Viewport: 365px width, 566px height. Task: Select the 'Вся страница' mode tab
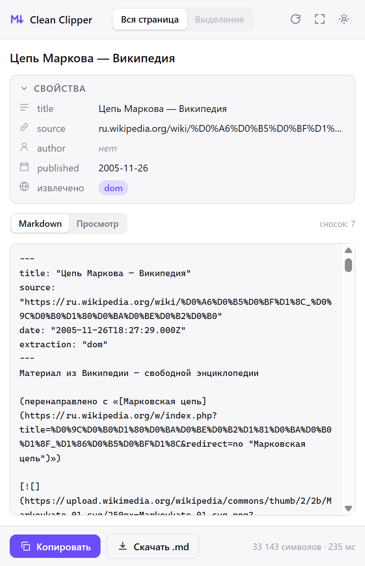[x=150, y=19]
